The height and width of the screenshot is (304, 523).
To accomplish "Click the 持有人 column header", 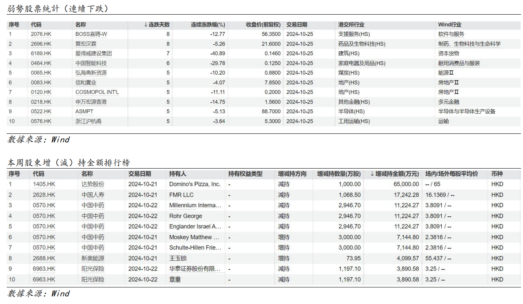I will [177, 174].
